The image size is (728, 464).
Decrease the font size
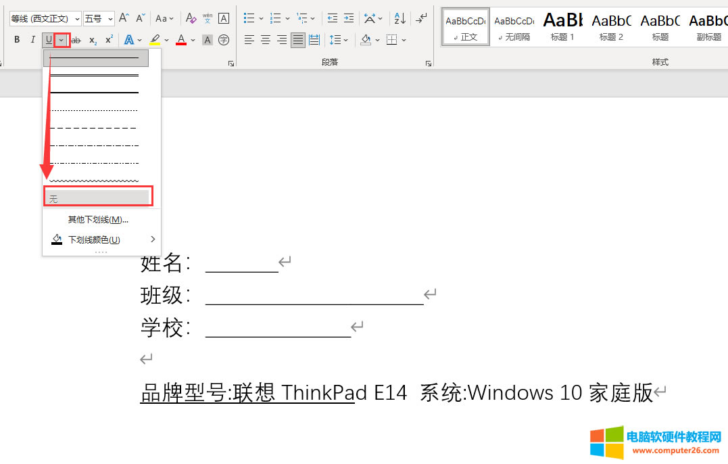(140, 18)
